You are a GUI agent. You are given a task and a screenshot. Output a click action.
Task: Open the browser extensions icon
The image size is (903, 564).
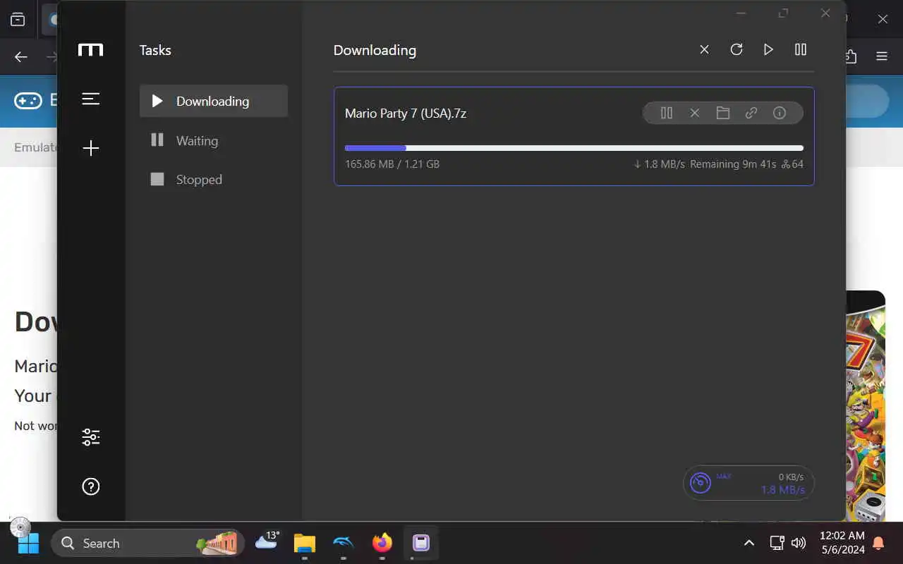click(x=851, y=56)
